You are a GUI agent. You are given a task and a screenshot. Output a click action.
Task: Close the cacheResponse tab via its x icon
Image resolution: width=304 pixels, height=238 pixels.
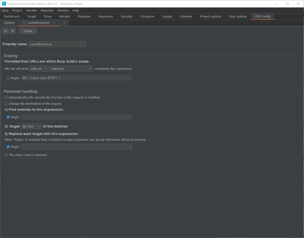coord(54,23)
